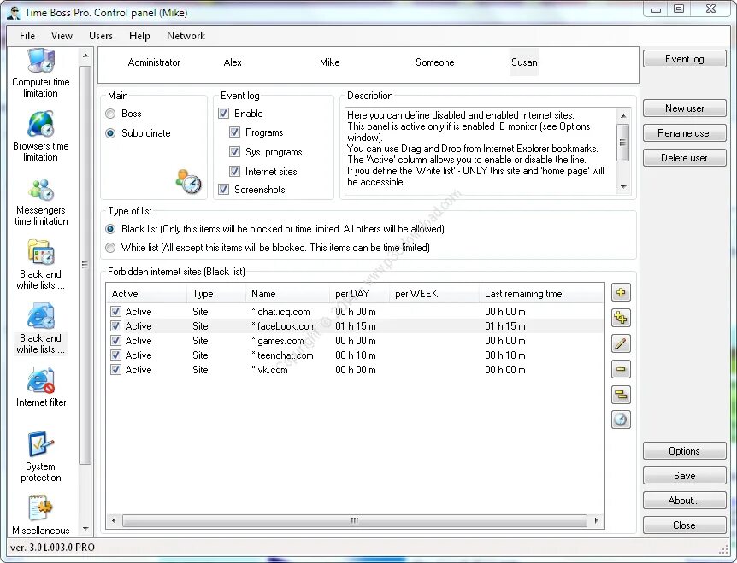This screenshot has width=737, height=563.
Task: Open the Users menu
Action: tap(101, 36)
